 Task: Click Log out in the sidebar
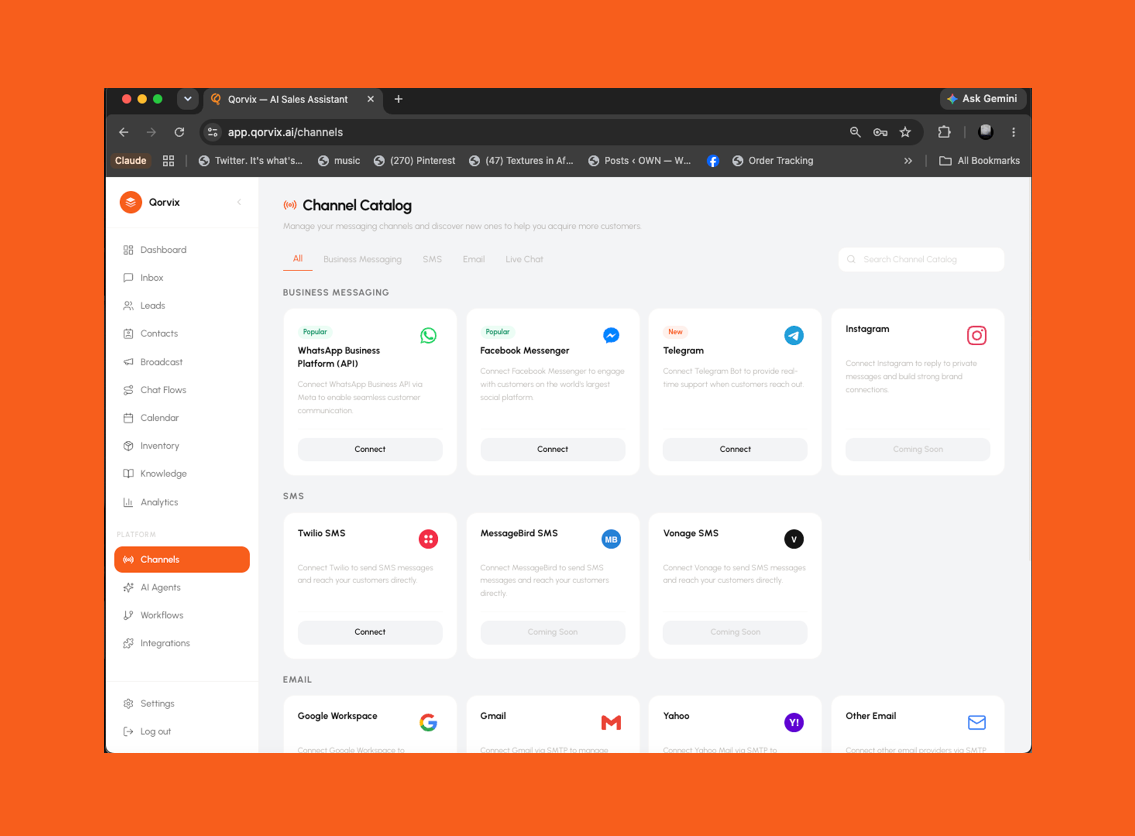182,731
